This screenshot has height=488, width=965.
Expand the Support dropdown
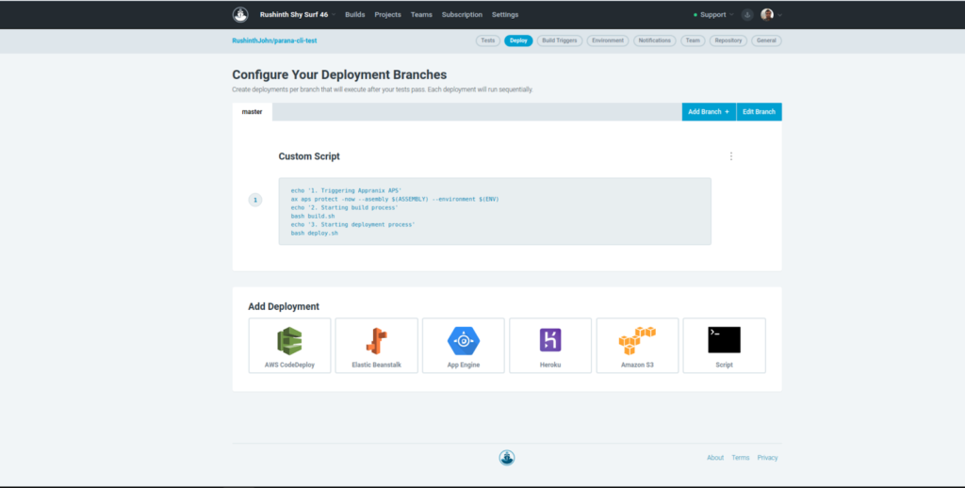tap(713, 15)
